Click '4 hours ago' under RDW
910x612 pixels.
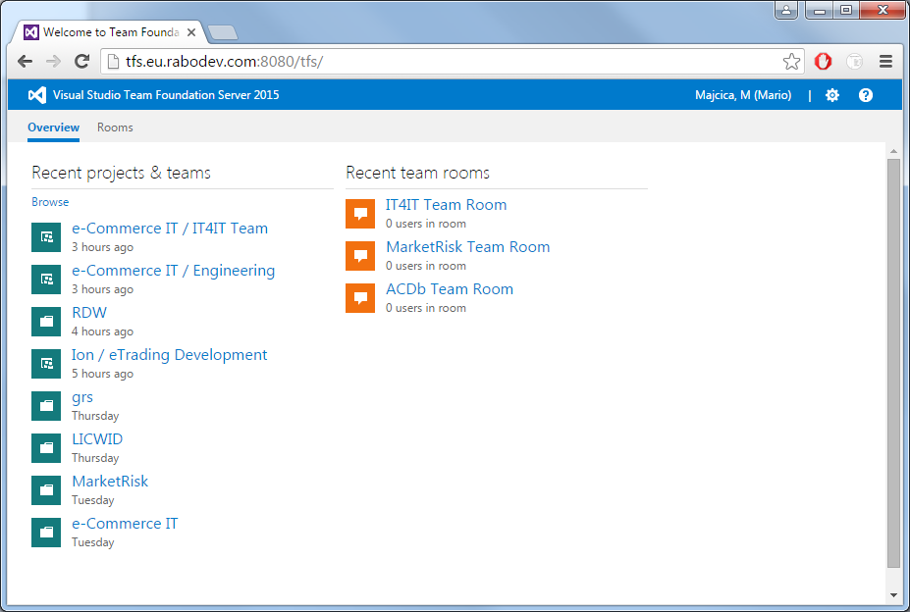(102, 331)
